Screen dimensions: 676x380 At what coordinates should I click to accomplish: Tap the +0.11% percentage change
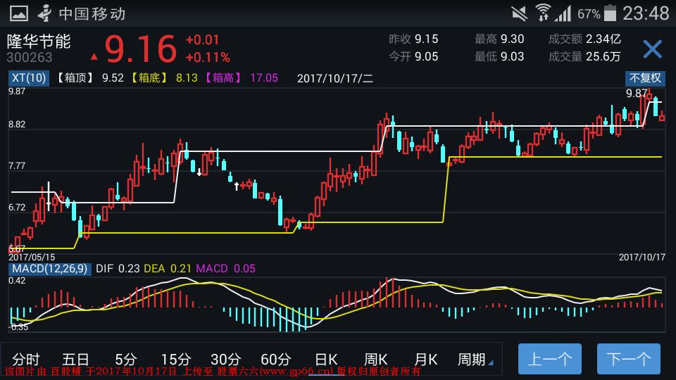pyautogui.click(x=207, y=57)
